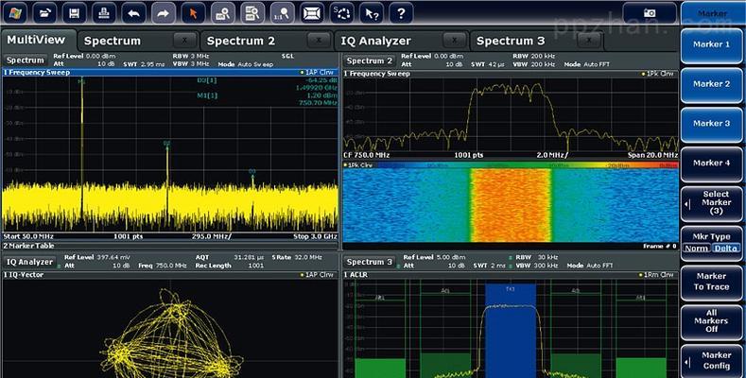Click the print icon in the toolbar
Image resolution: width=746 pixels, height=378 pixels.
click(106, 13)
